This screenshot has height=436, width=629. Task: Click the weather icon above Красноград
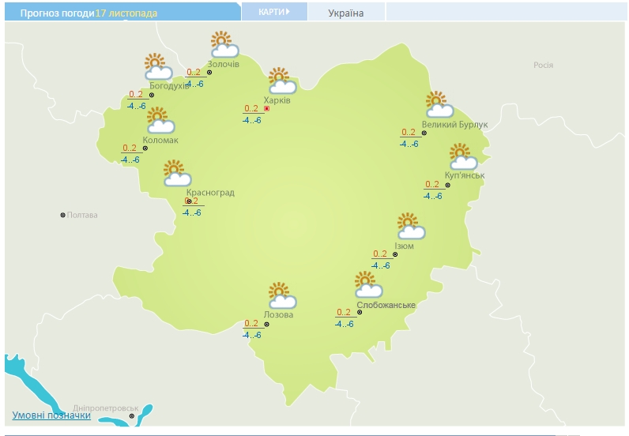[177, 173]
